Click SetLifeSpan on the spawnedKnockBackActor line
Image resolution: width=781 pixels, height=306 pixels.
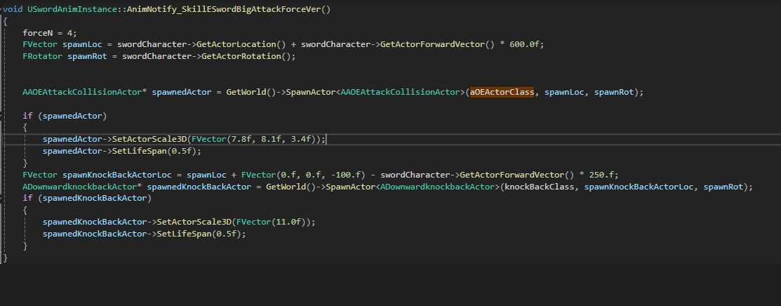click(184, 234)
